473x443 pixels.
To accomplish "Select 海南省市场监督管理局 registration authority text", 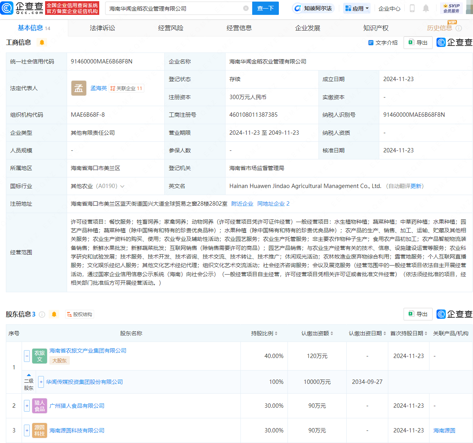I will 257,168.
